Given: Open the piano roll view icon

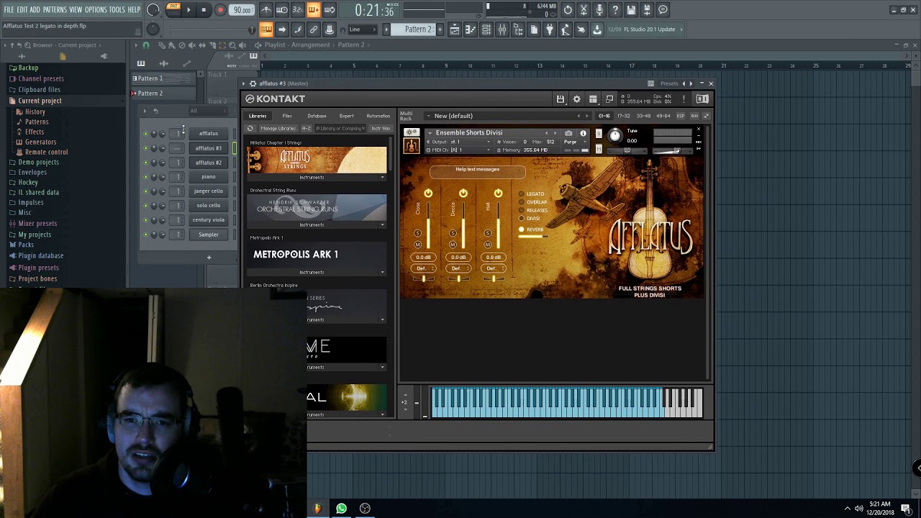Looking at the screenshot, I should 471,29.
